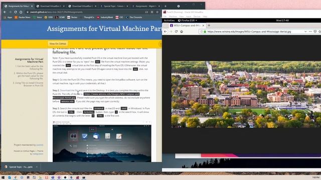Close the WSU-Campus Firefox tab
Viewport: 321px width, 180px height.
coord(203,25)
